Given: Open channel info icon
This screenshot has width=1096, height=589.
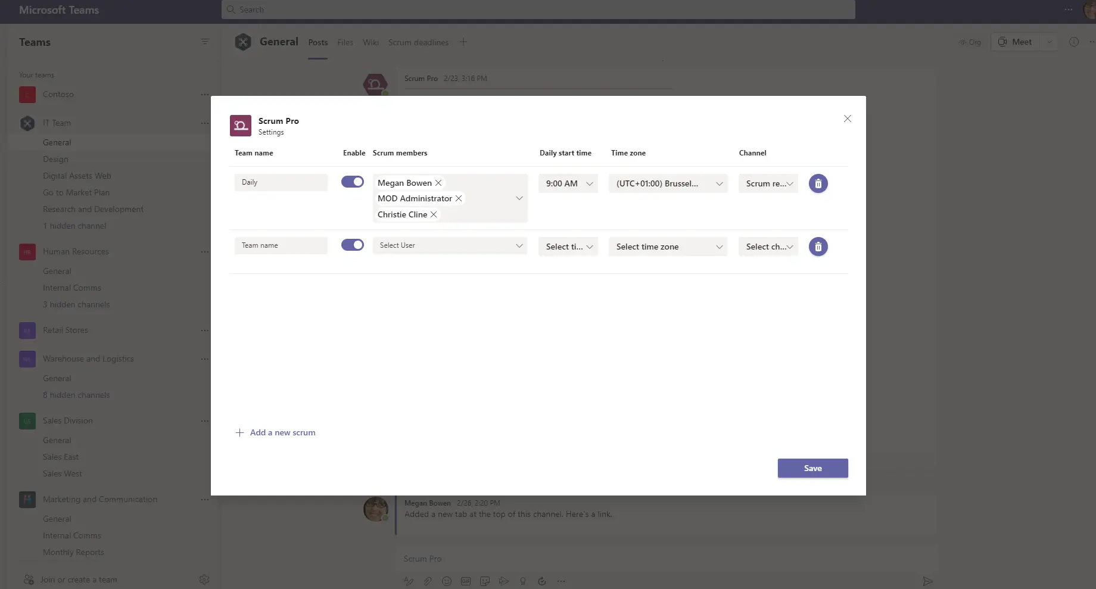Looking at the screenshot, I should pos(1074,42).
